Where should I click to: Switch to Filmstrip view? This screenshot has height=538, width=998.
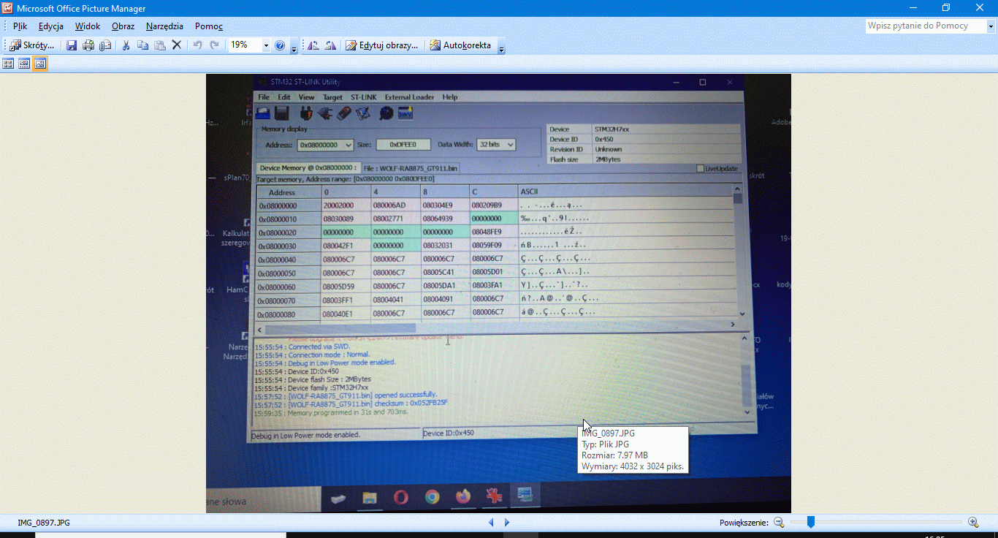pyautogui.click(x=24, y=64)
